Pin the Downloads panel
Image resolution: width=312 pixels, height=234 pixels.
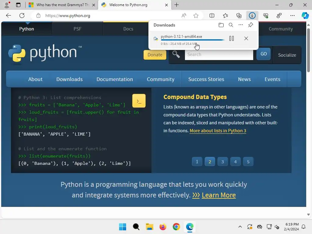click(250, 25)
